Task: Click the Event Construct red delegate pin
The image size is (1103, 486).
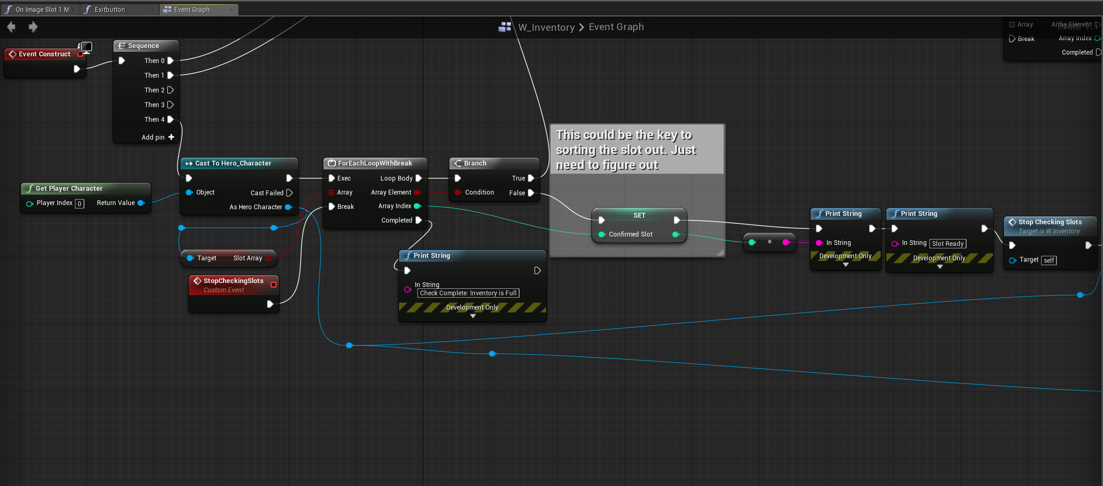Action: coord(80,54)
